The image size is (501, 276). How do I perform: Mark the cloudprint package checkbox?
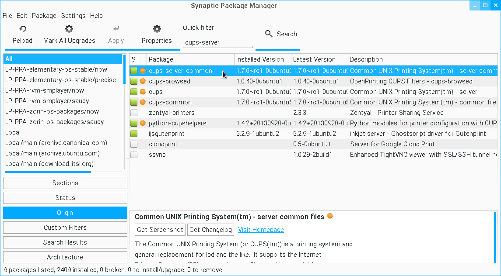134,144
